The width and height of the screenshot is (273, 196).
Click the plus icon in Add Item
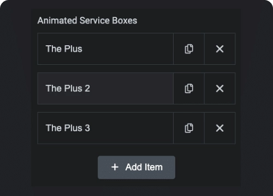(x=115, y=167)
